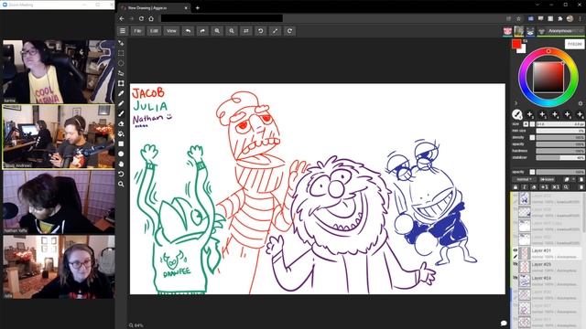Select Layer #29 in layers list
The height and width of the screenshot is (329, 586).
548,267
